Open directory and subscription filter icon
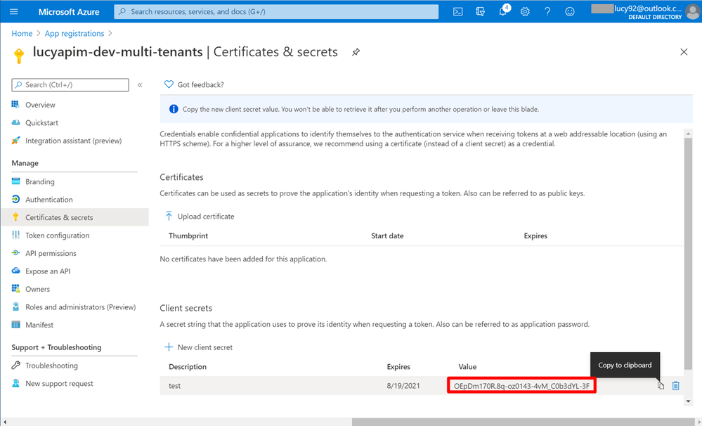This screenshot has height=426, width=702. point(481,12)
